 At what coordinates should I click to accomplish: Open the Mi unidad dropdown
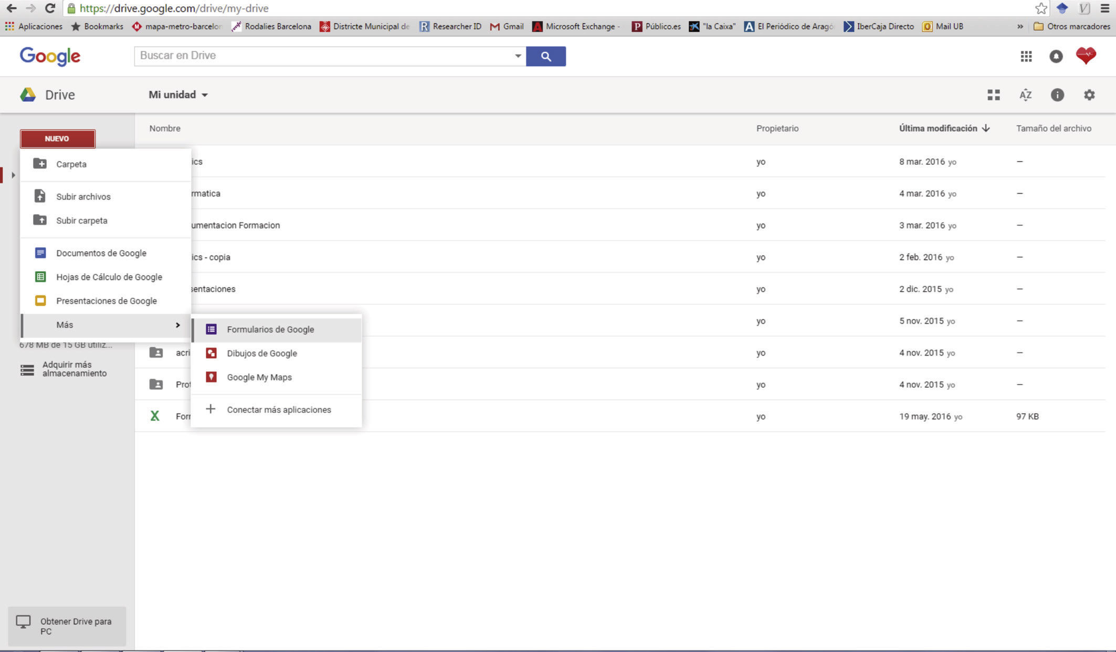pos(178,95)
